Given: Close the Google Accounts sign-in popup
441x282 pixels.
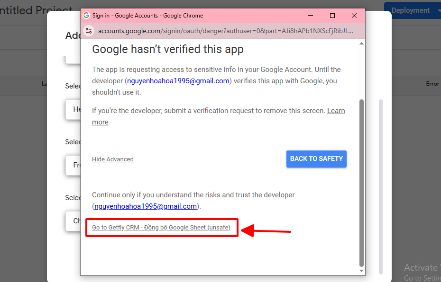Looking at the screenshot, I should click(354, 16).
